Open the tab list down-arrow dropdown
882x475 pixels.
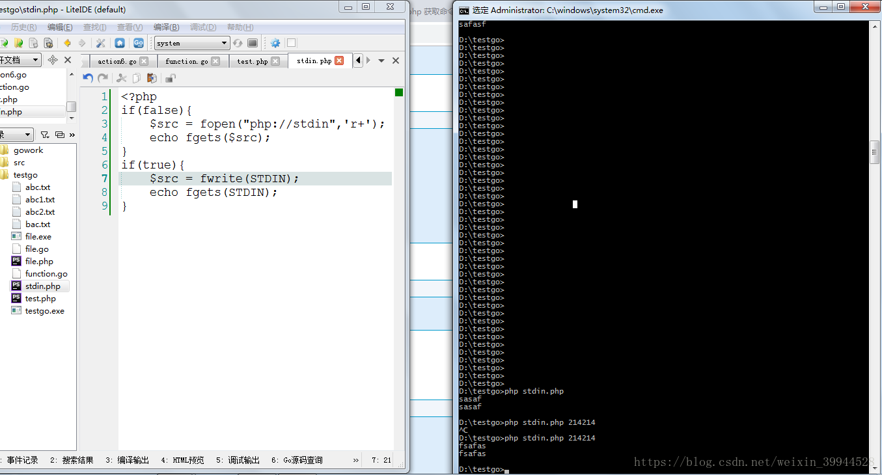point(381,61)
